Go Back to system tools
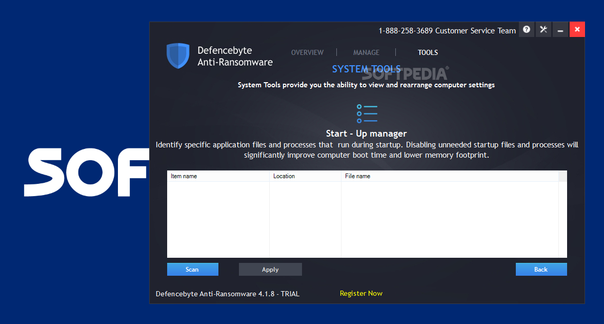This screenshot has width=604, height=324. click(541, 269)
